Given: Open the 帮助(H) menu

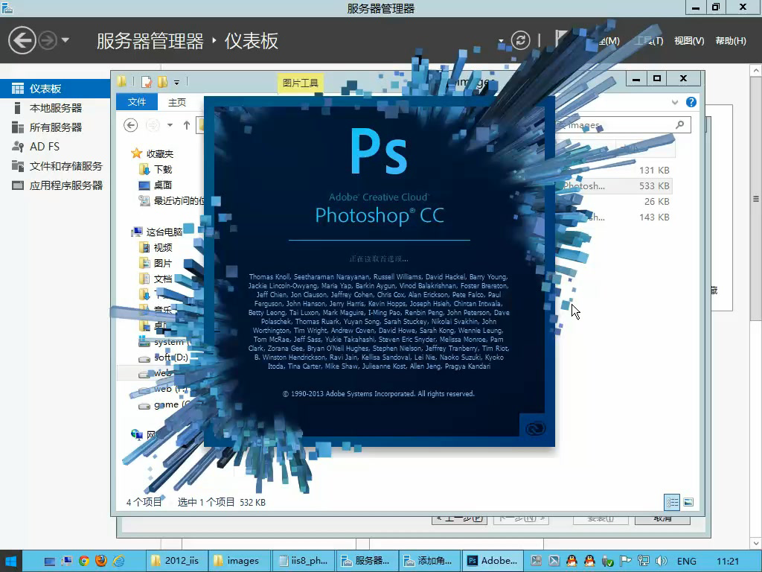Looking at the screenshot, I should tap(731, 41).
